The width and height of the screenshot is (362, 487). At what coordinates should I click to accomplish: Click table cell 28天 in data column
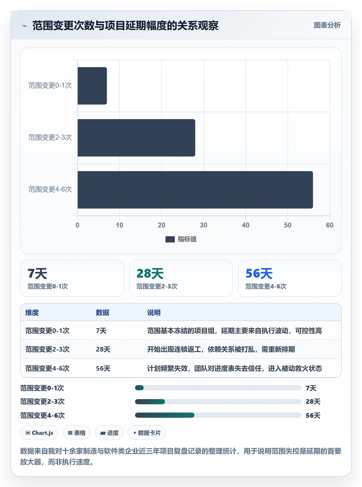[x=103, y=349]
